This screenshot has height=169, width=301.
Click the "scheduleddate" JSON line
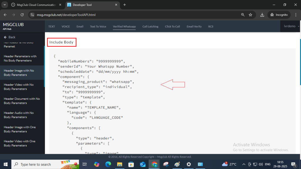(98, 72)
